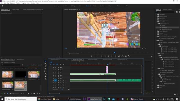Click New Item icon in project panel
Image resolution: width=180 pixels, height=101 pixels.
(37, 93)
